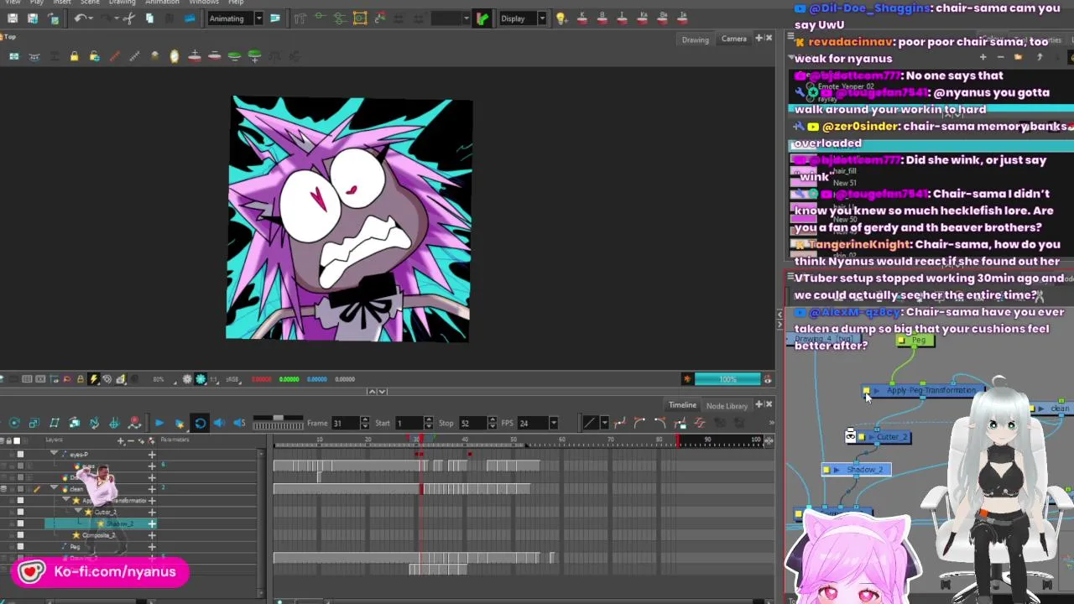The height and width of the screenshot is (604, 1074).
Task: Click the red diagonal line icon
Action: (114, 56)
